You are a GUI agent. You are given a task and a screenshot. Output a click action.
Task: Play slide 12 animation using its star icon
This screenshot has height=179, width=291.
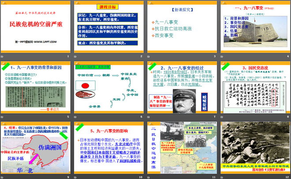point(222,177)
